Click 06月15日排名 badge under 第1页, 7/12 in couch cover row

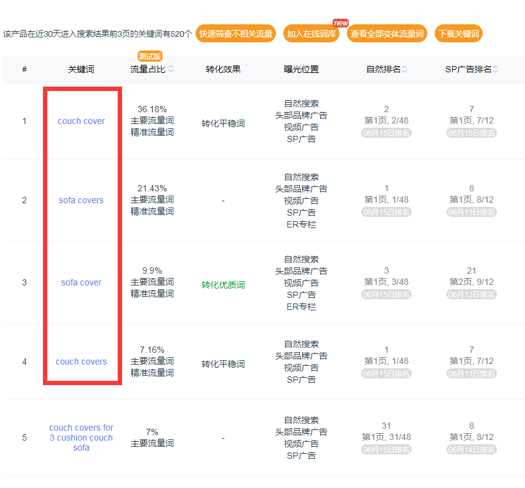tap(471, 133)
